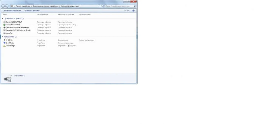The height and width of the screenshot is (124, 254).
Task: Sort by Категория устройства column header
Action: 66,14
